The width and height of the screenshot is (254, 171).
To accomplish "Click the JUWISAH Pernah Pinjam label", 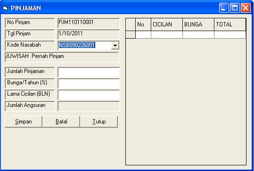I will [x=62, y=57].
